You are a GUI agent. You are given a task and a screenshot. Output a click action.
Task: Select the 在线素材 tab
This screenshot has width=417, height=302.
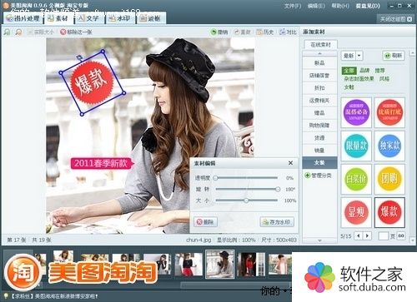coord(320,45)
